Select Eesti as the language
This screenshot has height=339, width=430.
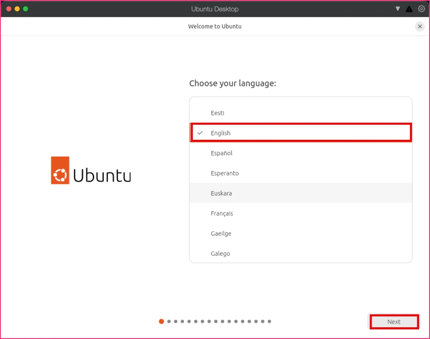(x=301, y=113)
